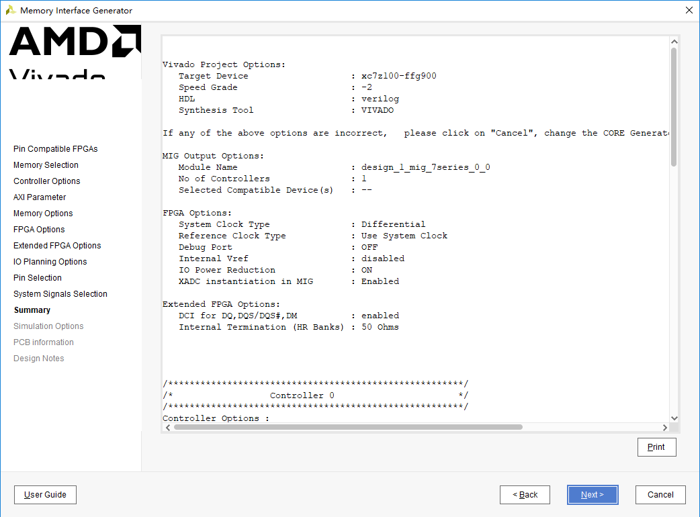This screenshot has width=700, height=517.
Task: Open Pin Compatible FPGAs step
Action: [x=55, y=149]
